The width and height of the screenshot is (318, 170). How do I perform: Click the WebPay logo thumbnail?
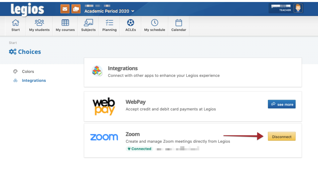pos(104,106)
